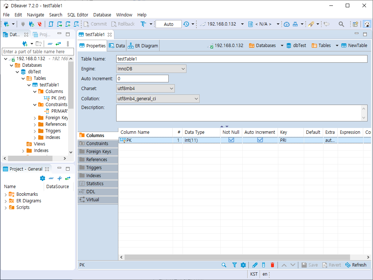Click the Save button
The height and width of the screenshot is (280, 373).
[x=310, y=265]
